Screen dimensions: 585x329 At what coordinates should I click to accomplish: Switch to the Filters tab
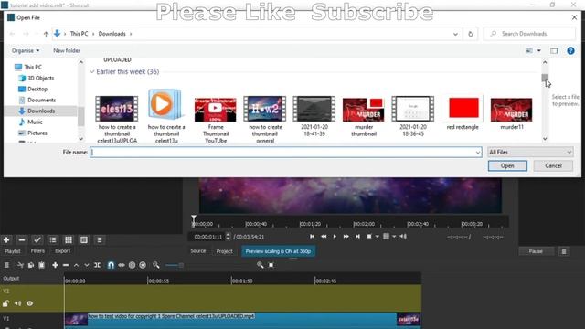pyautogui.click(x=37, y=251)
